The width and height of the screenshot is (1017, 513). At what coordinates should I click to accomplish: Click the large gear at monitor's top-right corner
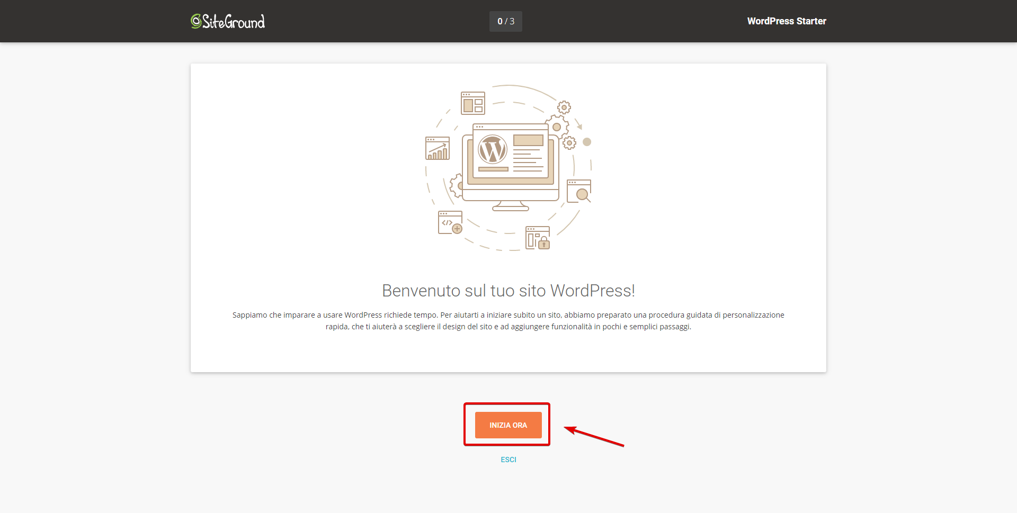tap(557, 127)
